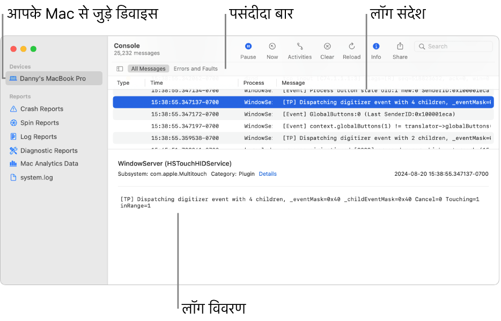Click the Crash Reports warning triangle icon

(13, 109)
